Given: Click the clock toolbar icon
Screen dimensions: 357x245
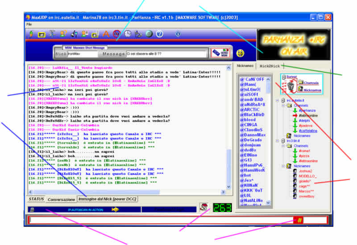Looking at the screenshot, I should (x=128, y=34).
